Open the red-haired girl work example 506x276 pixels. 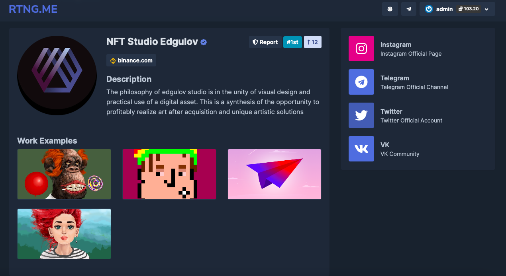64,234
